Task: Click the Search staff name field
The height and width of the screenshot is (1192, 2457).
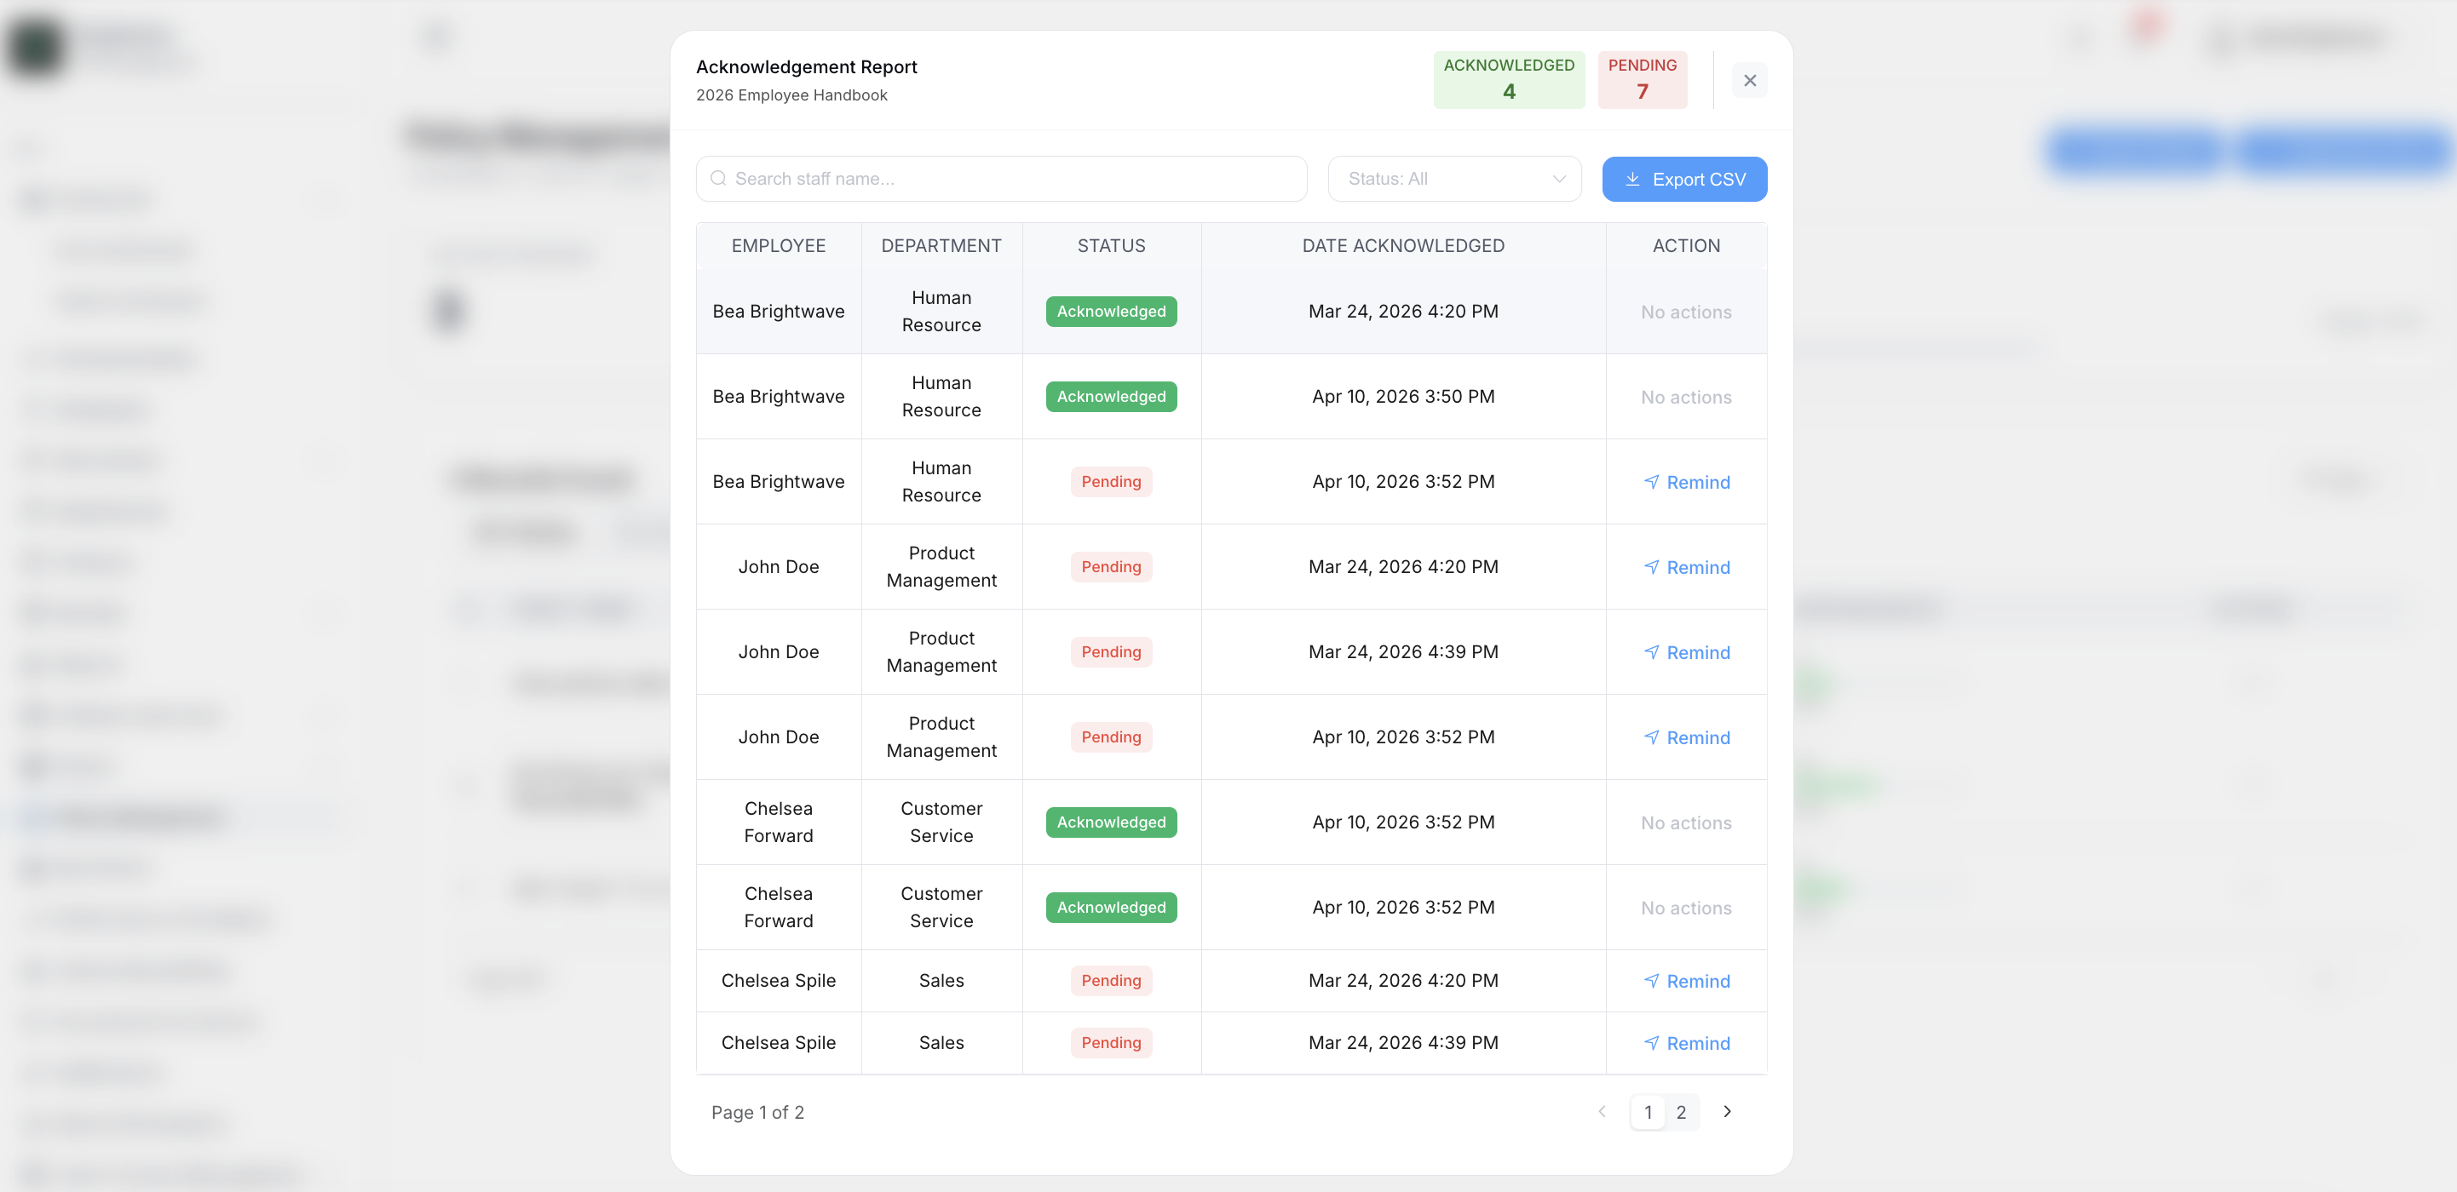Action: pos(1011,180)
